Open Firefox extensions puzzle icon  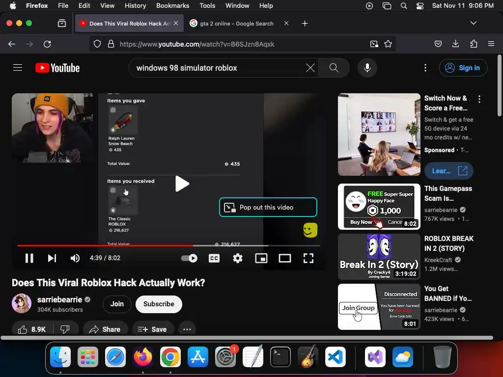point(474,44)
